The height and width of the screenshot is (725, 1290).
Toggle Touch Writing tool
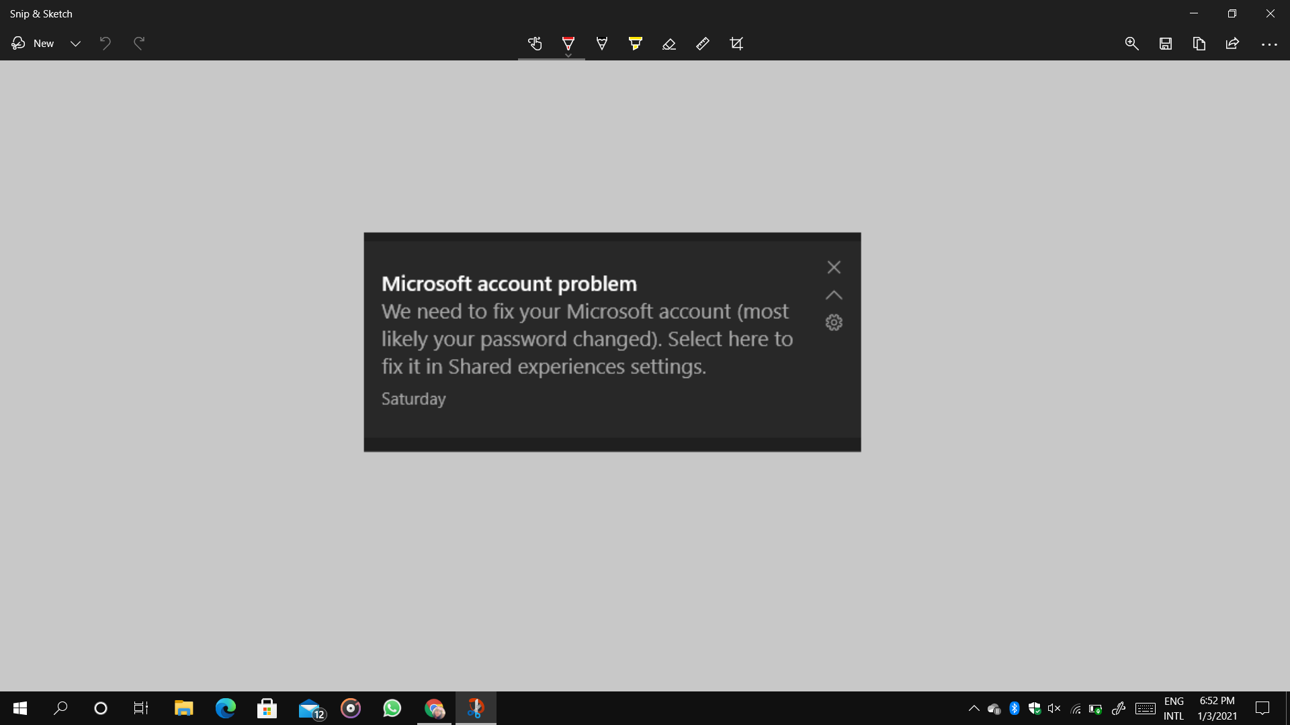[535, 44]
